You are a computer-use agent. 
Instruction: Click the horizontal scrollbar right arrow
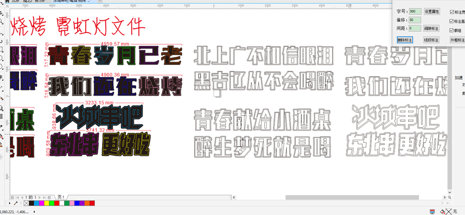tap(444, 197)
